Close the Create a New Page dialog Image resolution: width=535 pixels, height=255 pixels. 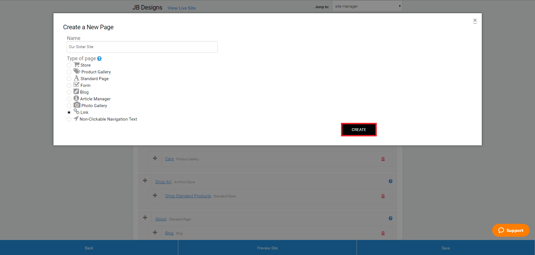click(x=475, y=21)
